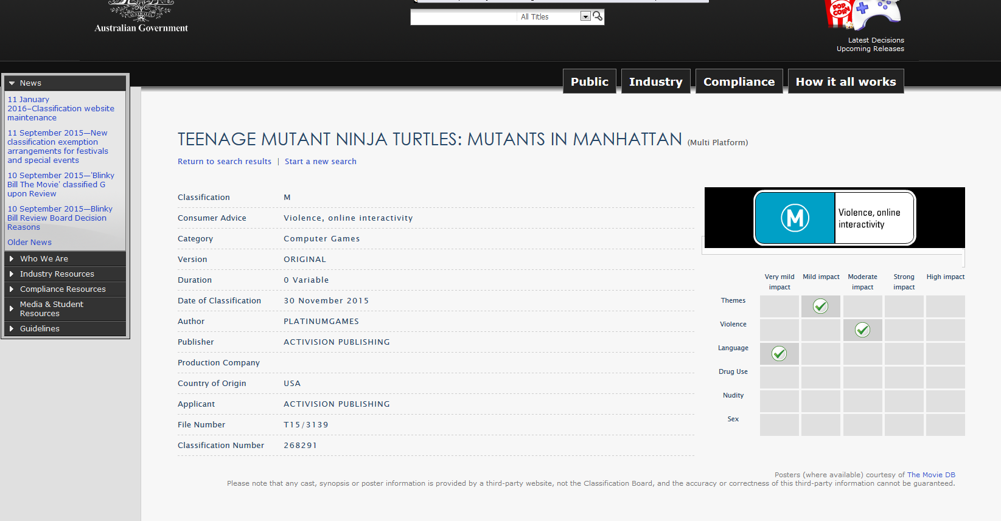Click the popcorn and game controller icon
1001x521 pixels.
[x=863, y=15]
